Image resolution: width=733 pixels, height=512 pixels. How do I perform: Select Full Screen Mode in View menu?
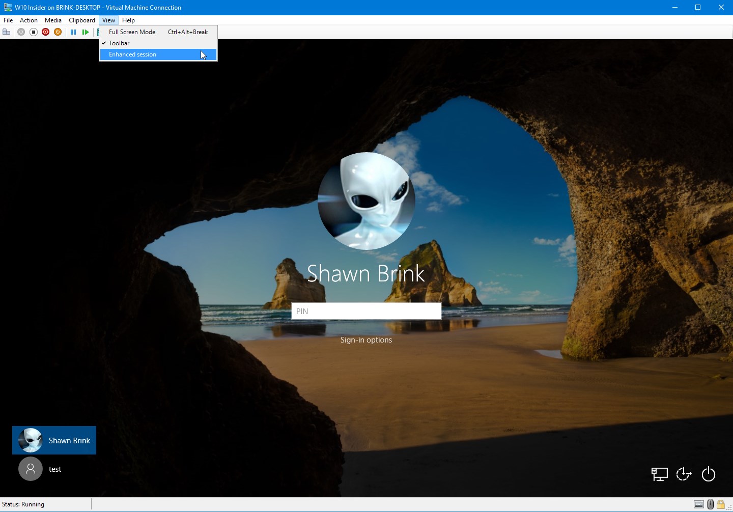point(158,32)
